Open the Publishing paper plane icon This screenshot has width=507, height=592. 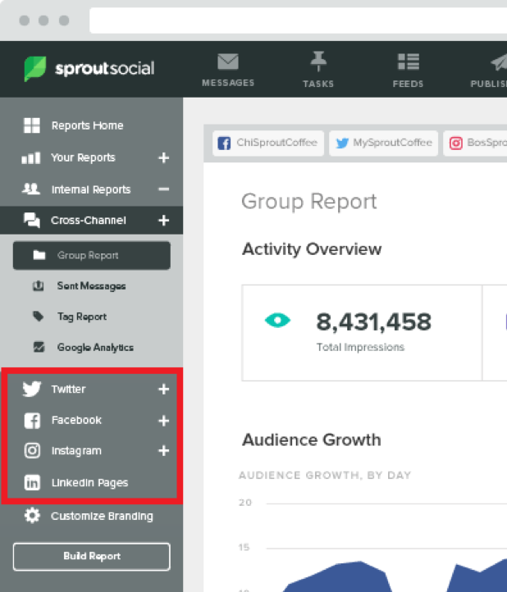tap(500, 62)
